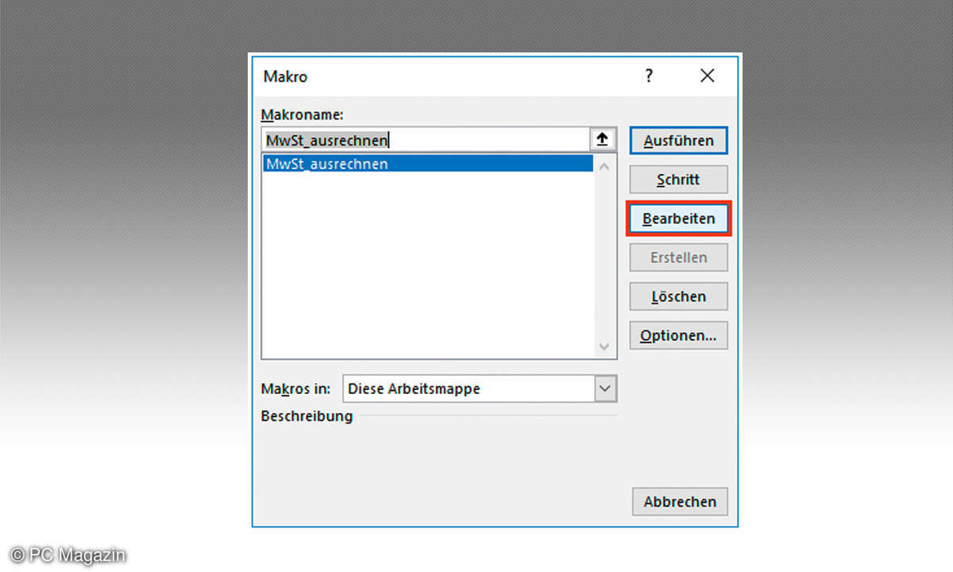Click the collapse-dialog arrow icon beside Makroname
Viewport: 953px width, 572px height.
click(x=602, y=140)
